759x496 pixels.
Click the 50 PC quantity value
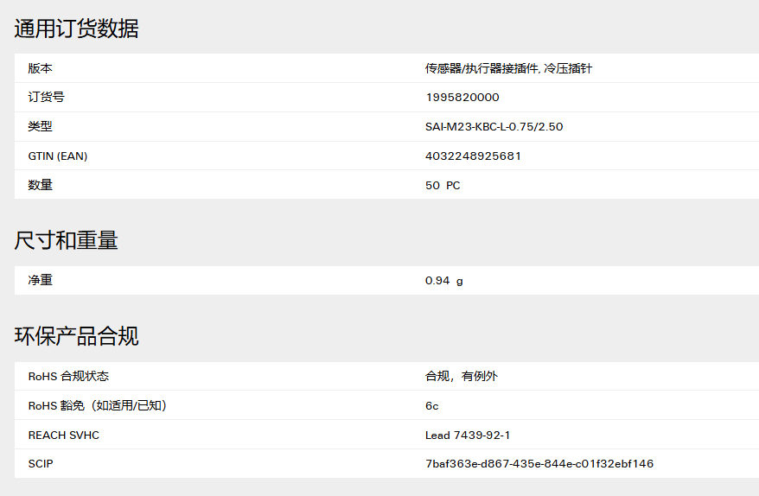tap(443, 185)
